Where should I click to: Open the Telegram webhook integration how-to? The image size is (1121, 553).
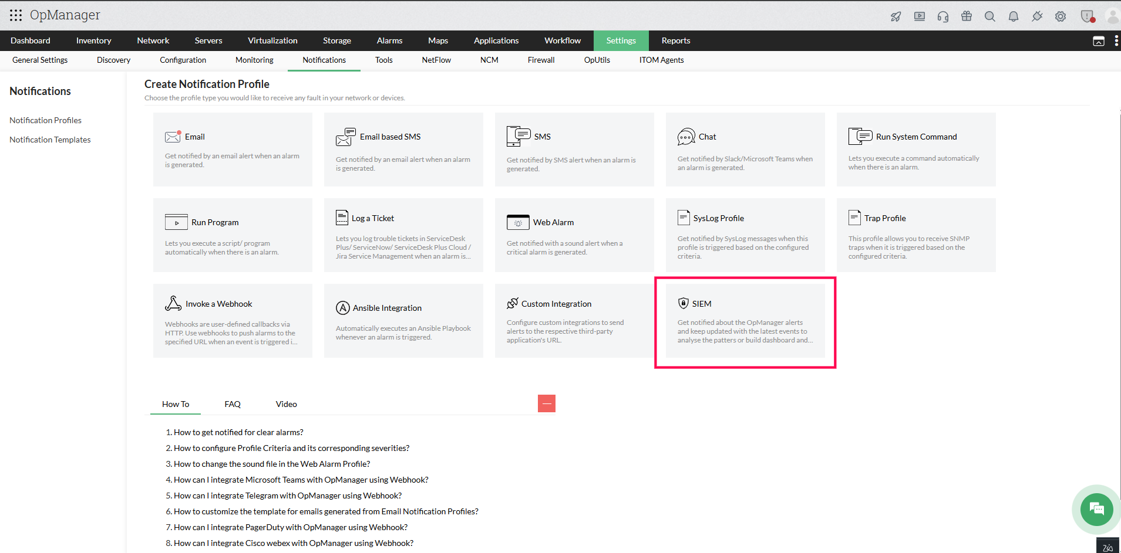coord(288,496)
